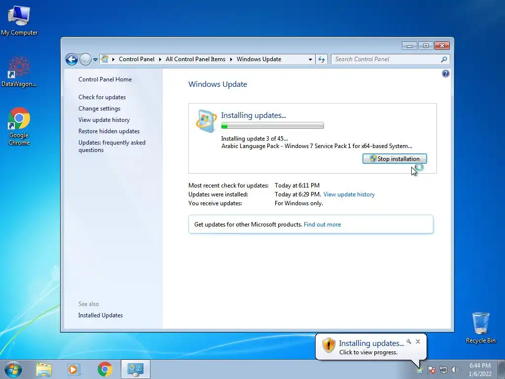Click Find out more link

(x=322, y=225)
